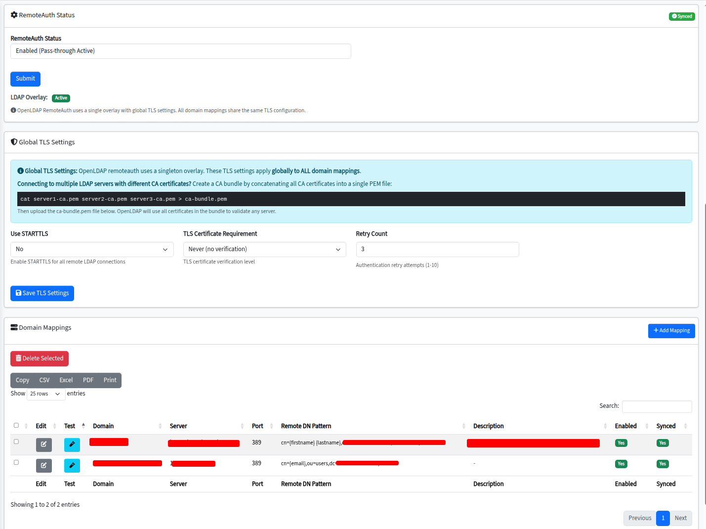Click the green Synced status badge

682,16
